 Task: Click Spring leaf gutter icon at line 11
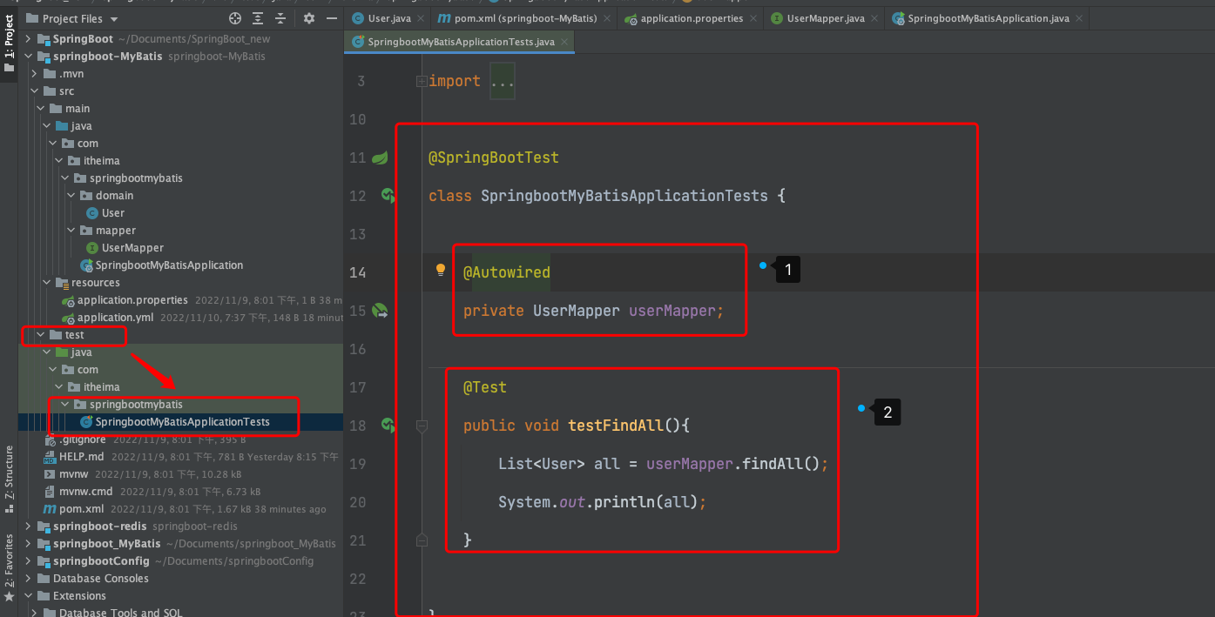[380, 158]
